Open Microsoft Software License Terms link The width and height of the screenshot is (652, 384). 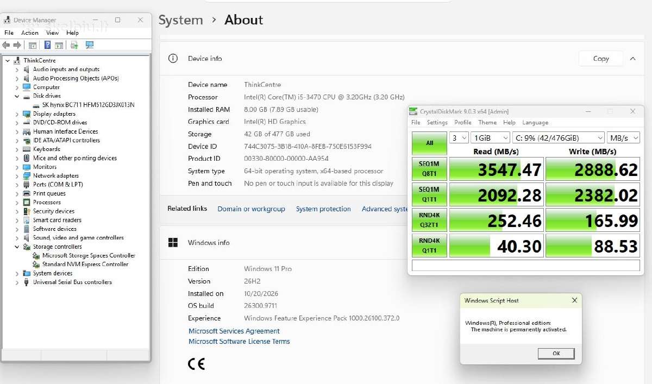pos(239,342)
